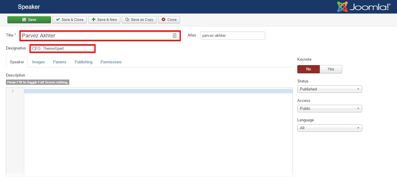
Task: Click Save & Close button
Action: coord(70,20)
